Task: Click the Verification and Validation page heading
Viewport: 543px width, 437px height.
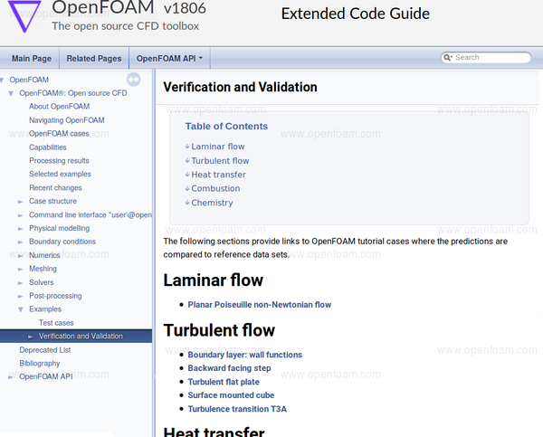Action: 240,87
